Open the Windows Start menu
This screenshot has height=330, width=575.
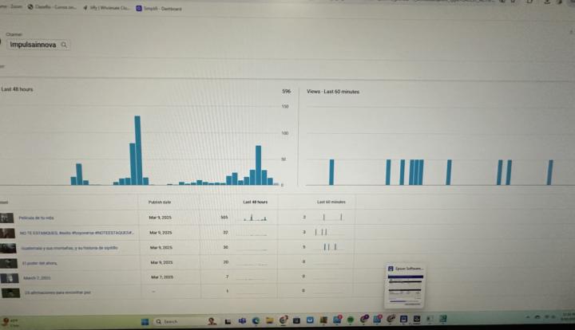tap(145, 321)
